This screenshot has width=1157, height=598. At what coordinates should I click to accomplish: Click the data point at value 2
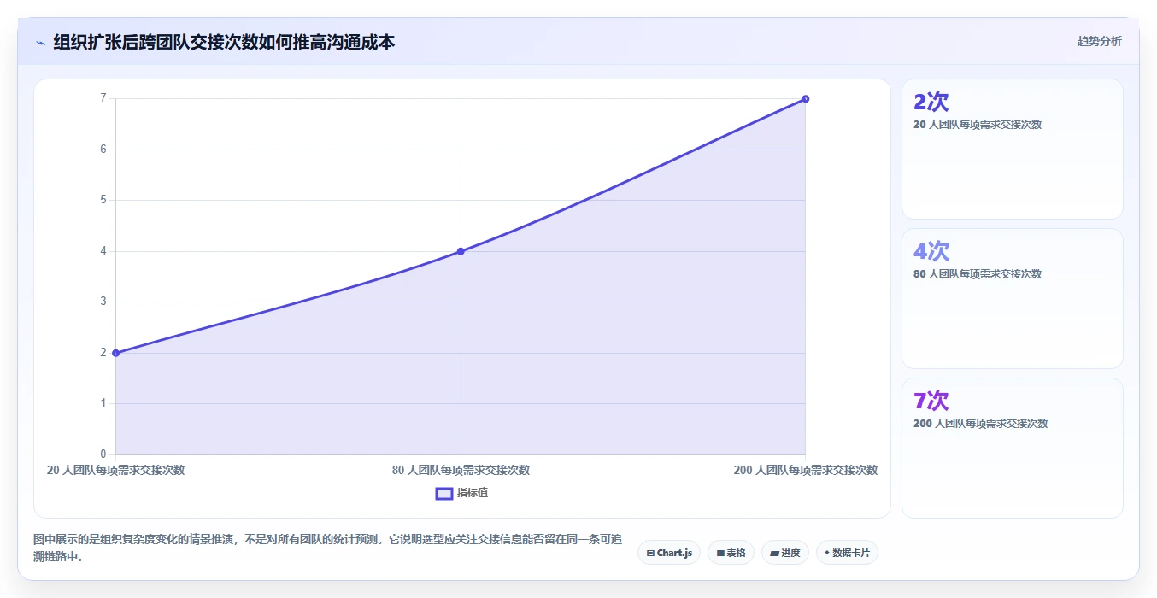point(115,353)
